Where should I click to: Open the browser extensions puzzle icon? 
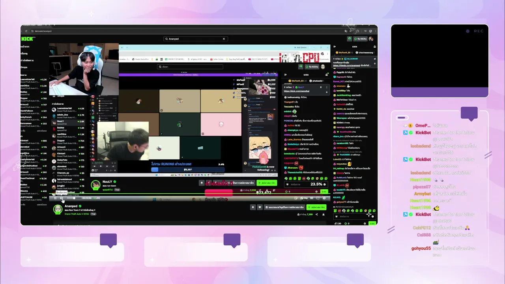[x=357, y=31]
